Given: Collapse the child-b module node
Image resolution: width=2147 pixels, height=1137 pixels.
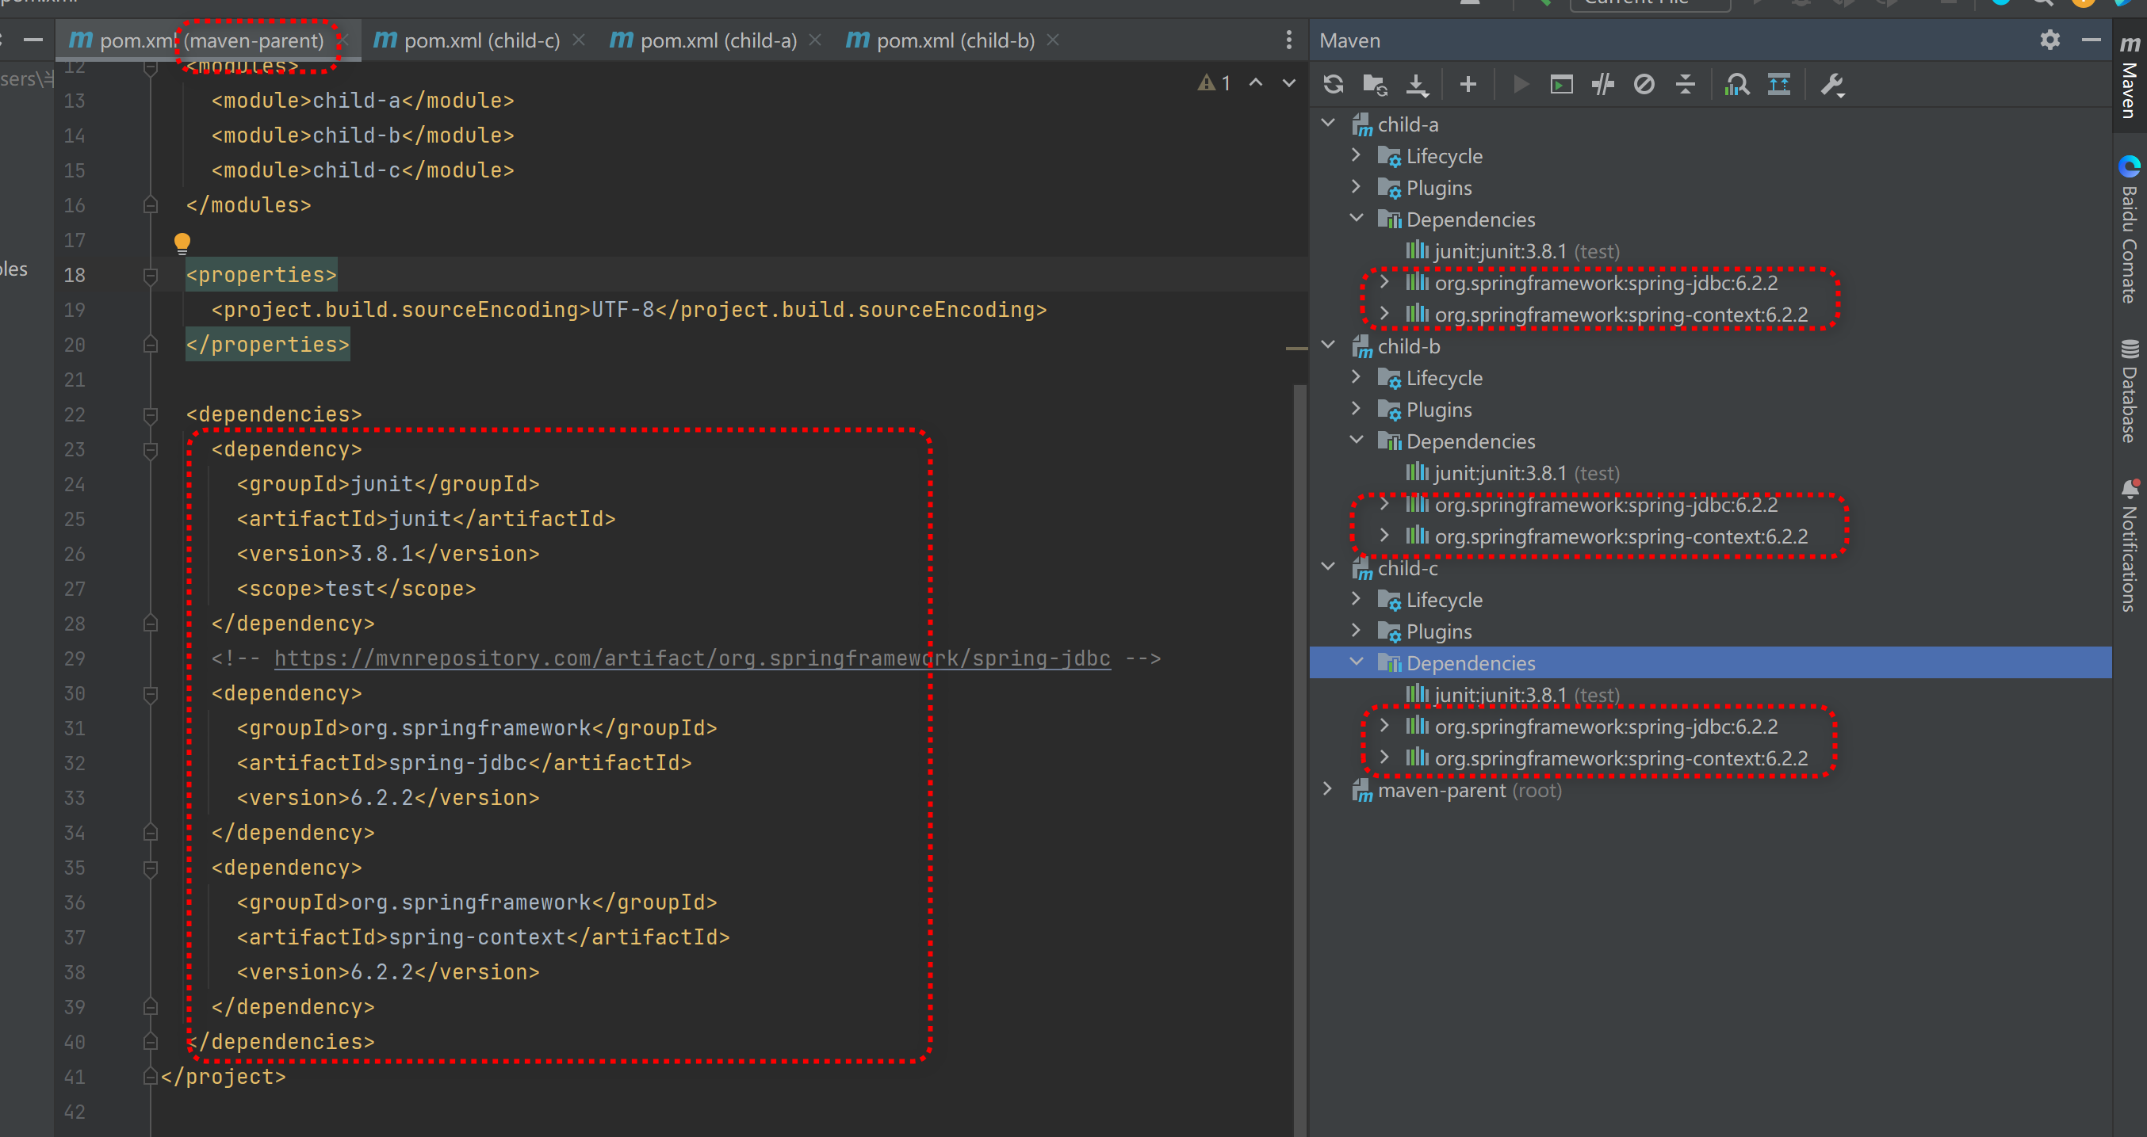Looking at the screenshot, I should (x=1329, y=345).
